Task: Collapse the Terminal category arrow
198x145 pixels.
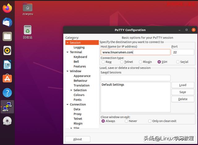Action: pyautogui.click(x=67, y=52)
